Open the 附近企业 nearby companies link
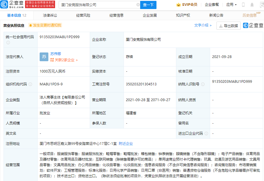 126,144
